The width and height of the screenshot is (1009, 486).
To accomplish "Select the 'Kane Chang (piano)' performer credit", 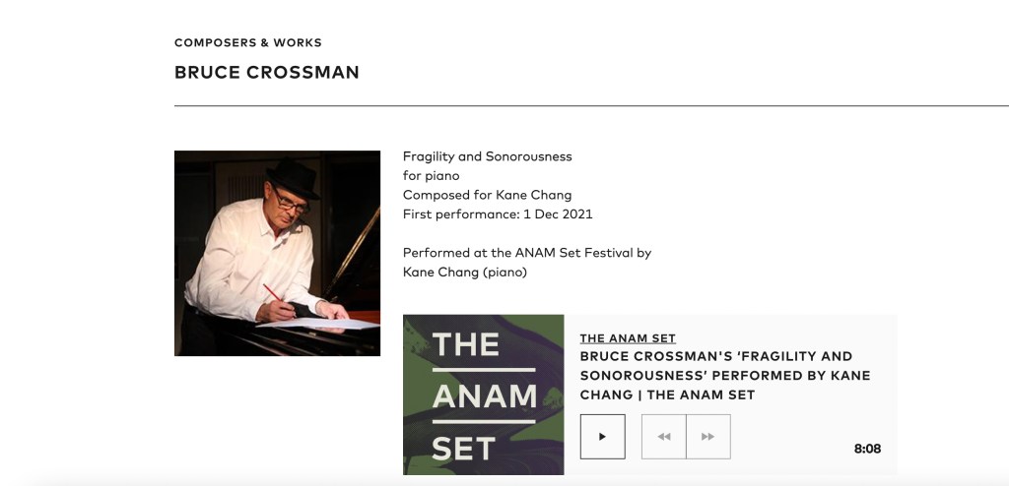I will tap(465, 272).
